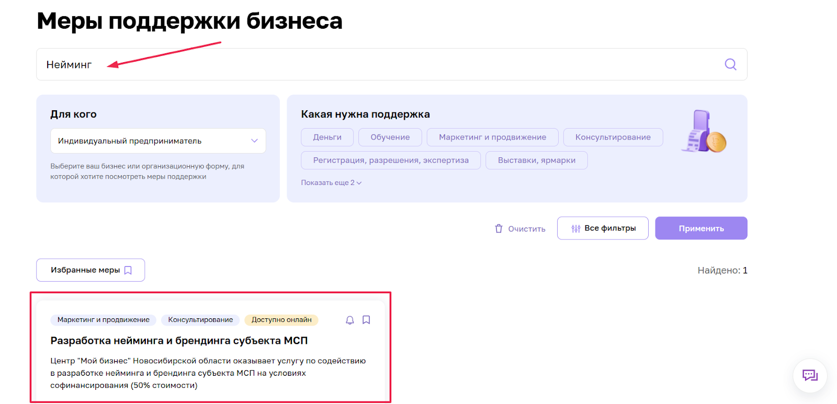Toggle the Выставки, ярмарки filter
The width and height of the screenshot is (837, 404).
tap(536, 160)
